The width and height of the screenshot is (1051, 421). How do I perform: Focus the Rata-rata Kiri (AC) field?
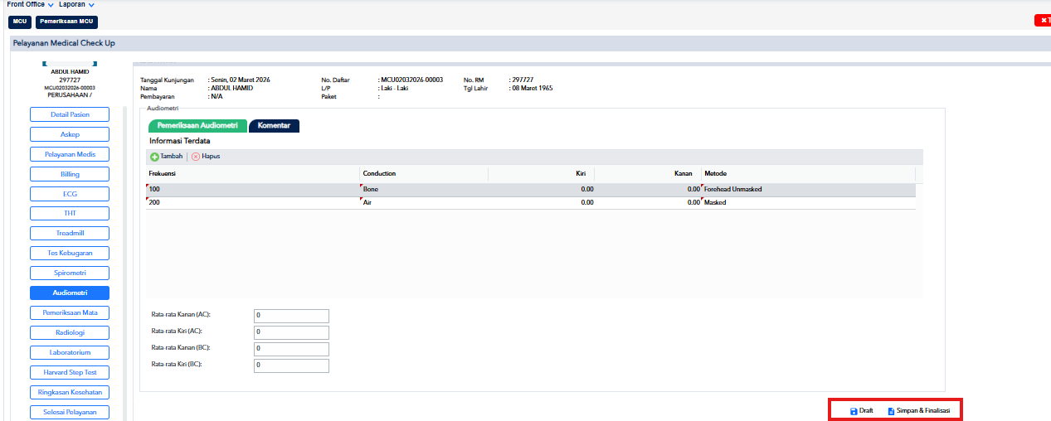tap(291, 332)
